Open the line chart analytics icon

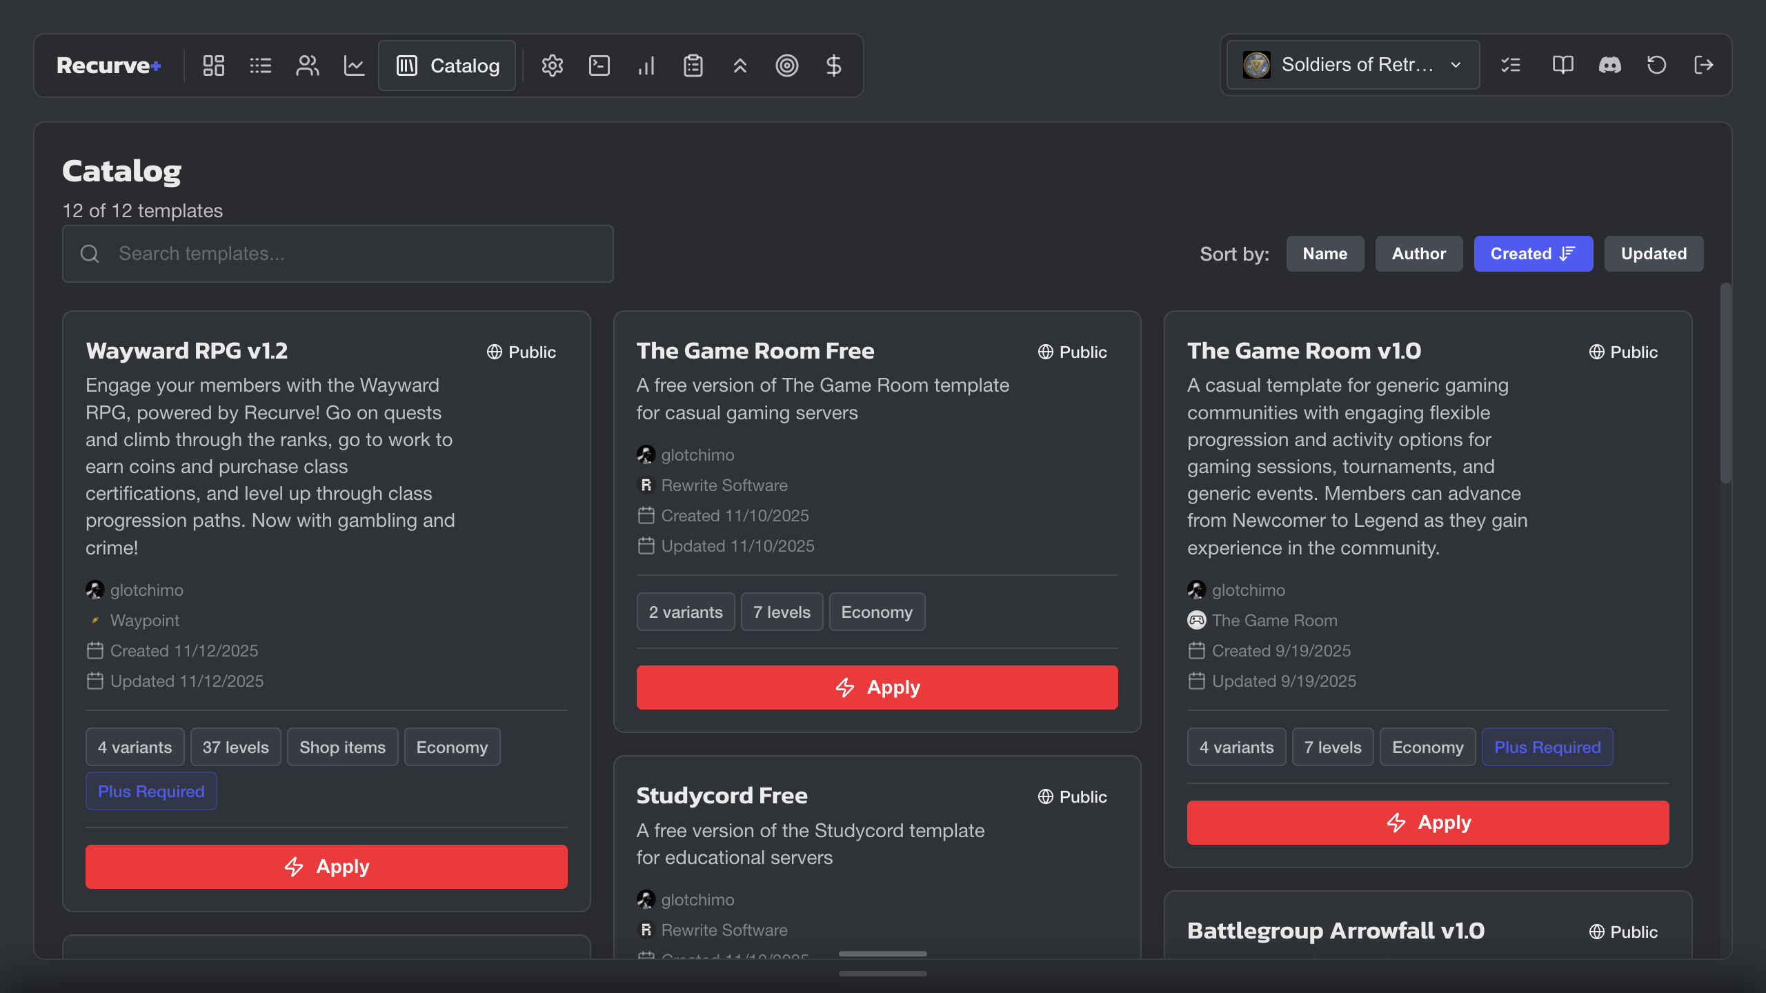pyautogui.click(x=354, y=66)
